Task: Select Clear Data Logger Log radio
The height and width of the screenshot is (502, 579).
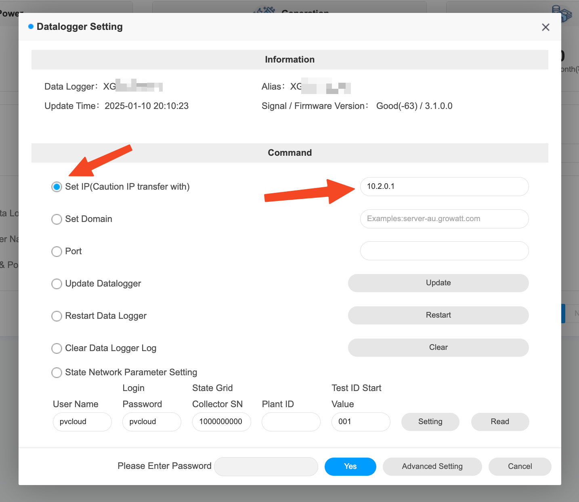Action: (57, 348)
